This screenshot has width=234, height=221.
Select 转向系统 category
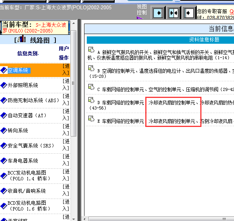pos(18,131)
